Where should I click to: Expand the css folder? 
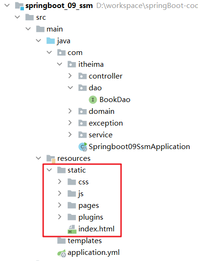[x=60, y=182]
